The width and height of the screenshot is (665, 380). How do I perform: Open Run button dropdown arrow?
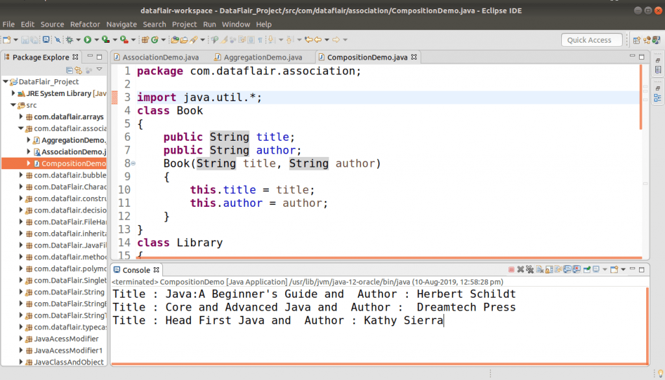[x=96, y=40]
